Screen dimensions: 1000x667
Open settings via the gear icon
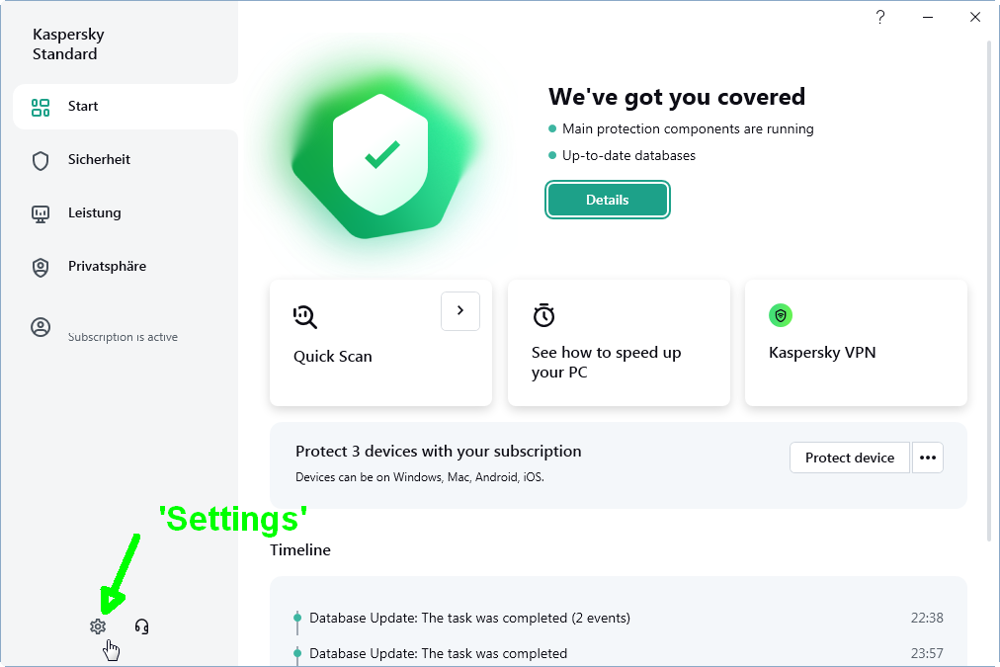(x=97, y=626)
